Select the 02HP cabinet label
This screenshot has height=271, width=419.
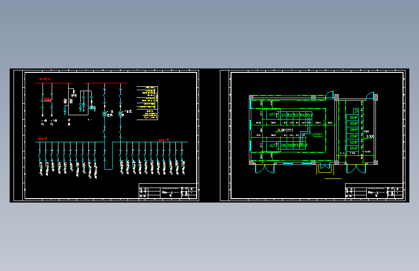(x=354, y=142)
